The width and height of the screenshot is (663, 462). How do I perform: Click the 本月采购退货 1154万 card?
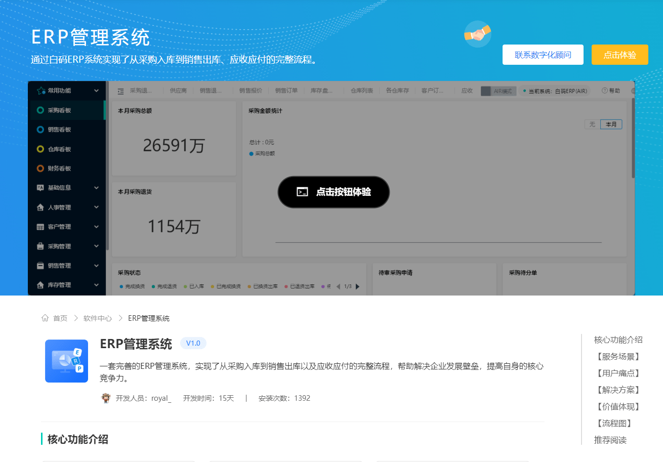(174, 219)
